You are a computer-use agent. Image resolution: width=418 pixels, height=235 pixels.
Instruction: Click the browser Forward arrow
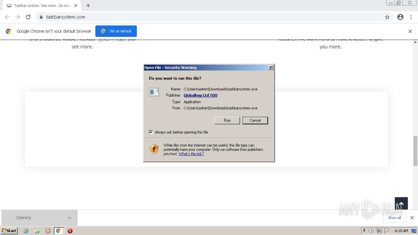(18, 17)
